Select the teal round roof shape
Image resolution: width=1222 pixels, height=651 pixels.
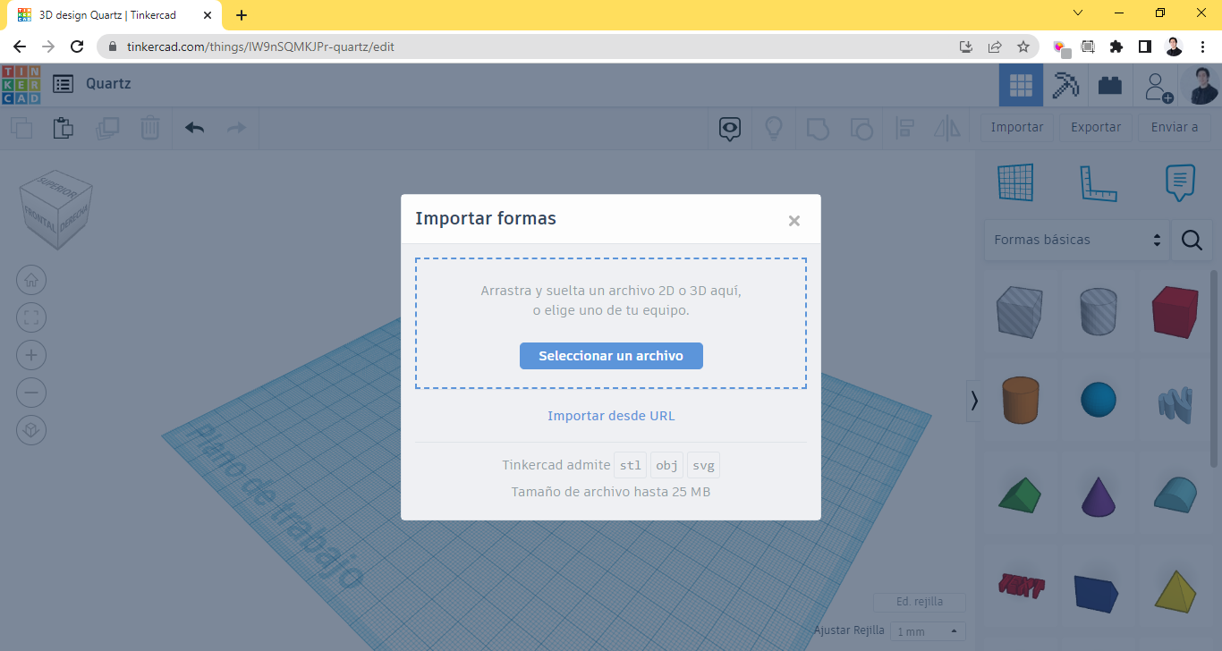(x=1175, y=495)
